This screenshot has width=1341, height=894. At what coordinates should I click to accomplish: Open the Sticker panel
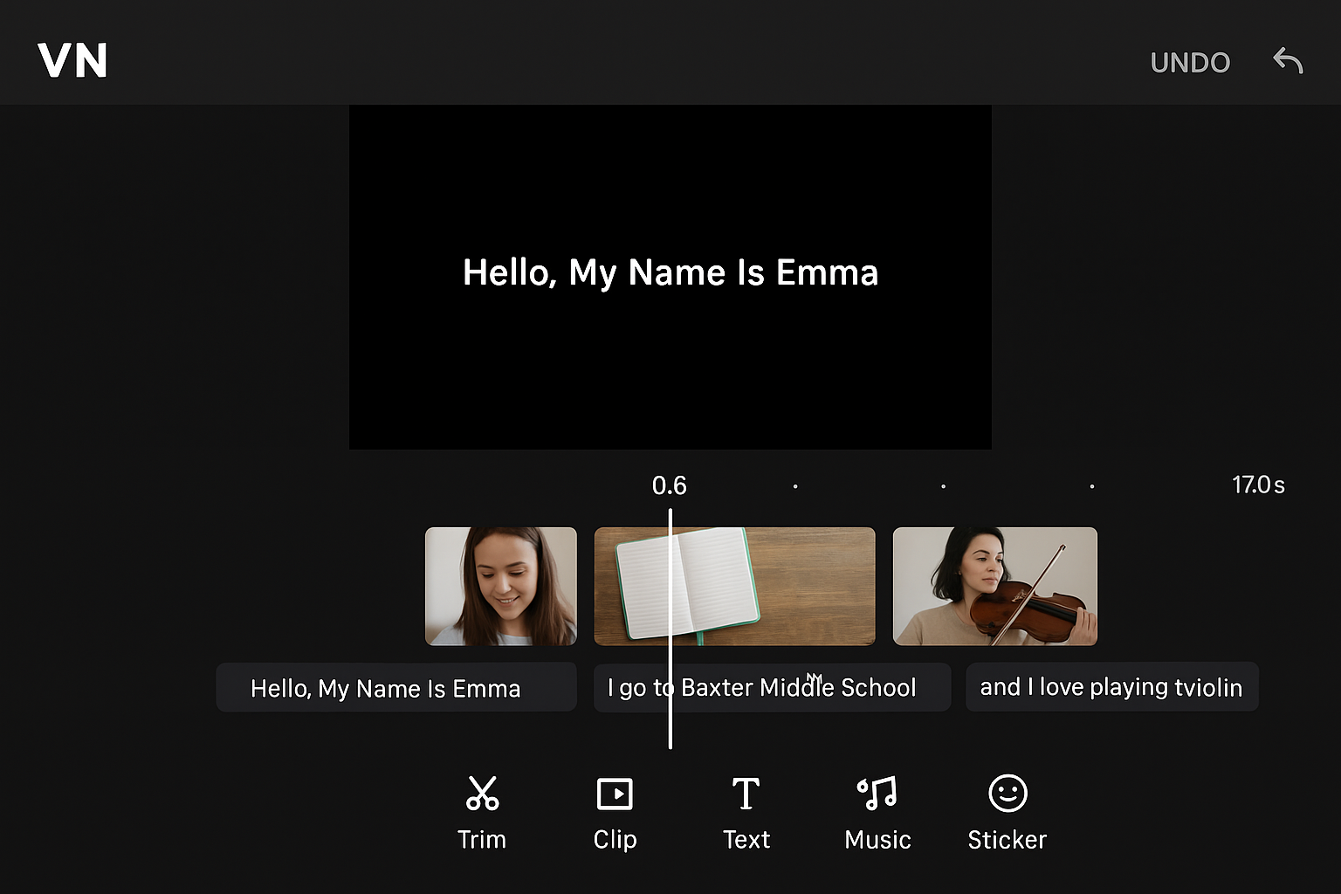click(1007, 812)
